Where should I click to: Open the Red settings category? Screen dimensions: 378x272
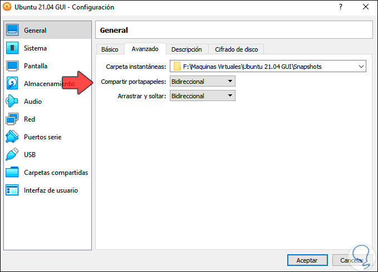pyautogui.click(x=48, y=119)
